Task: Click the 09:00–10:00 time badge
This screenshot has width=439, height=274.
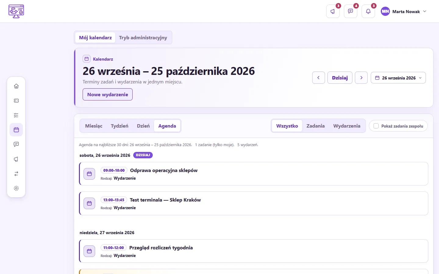Action: click(x=114, y=170)
